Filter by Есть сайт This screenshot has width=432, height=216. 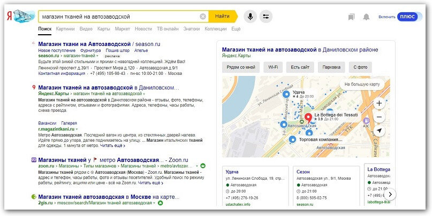point(300,67)
